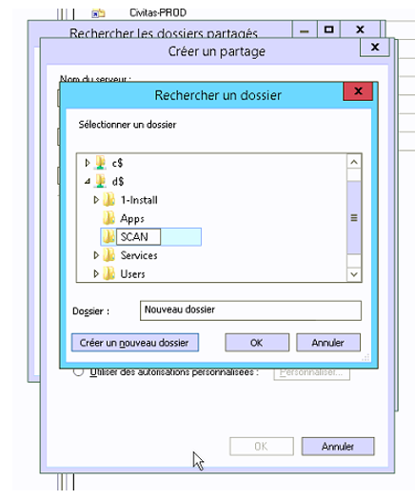Expand the Services folder node
Screen dimensions: 415x500
tap(96, 255)
